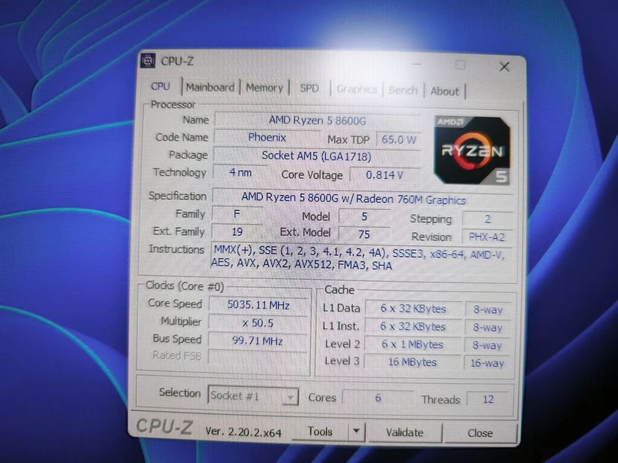618x463 pixels.
Task: Click the Core Speed value 5035.11 MHz
Action: click(258, 305)
